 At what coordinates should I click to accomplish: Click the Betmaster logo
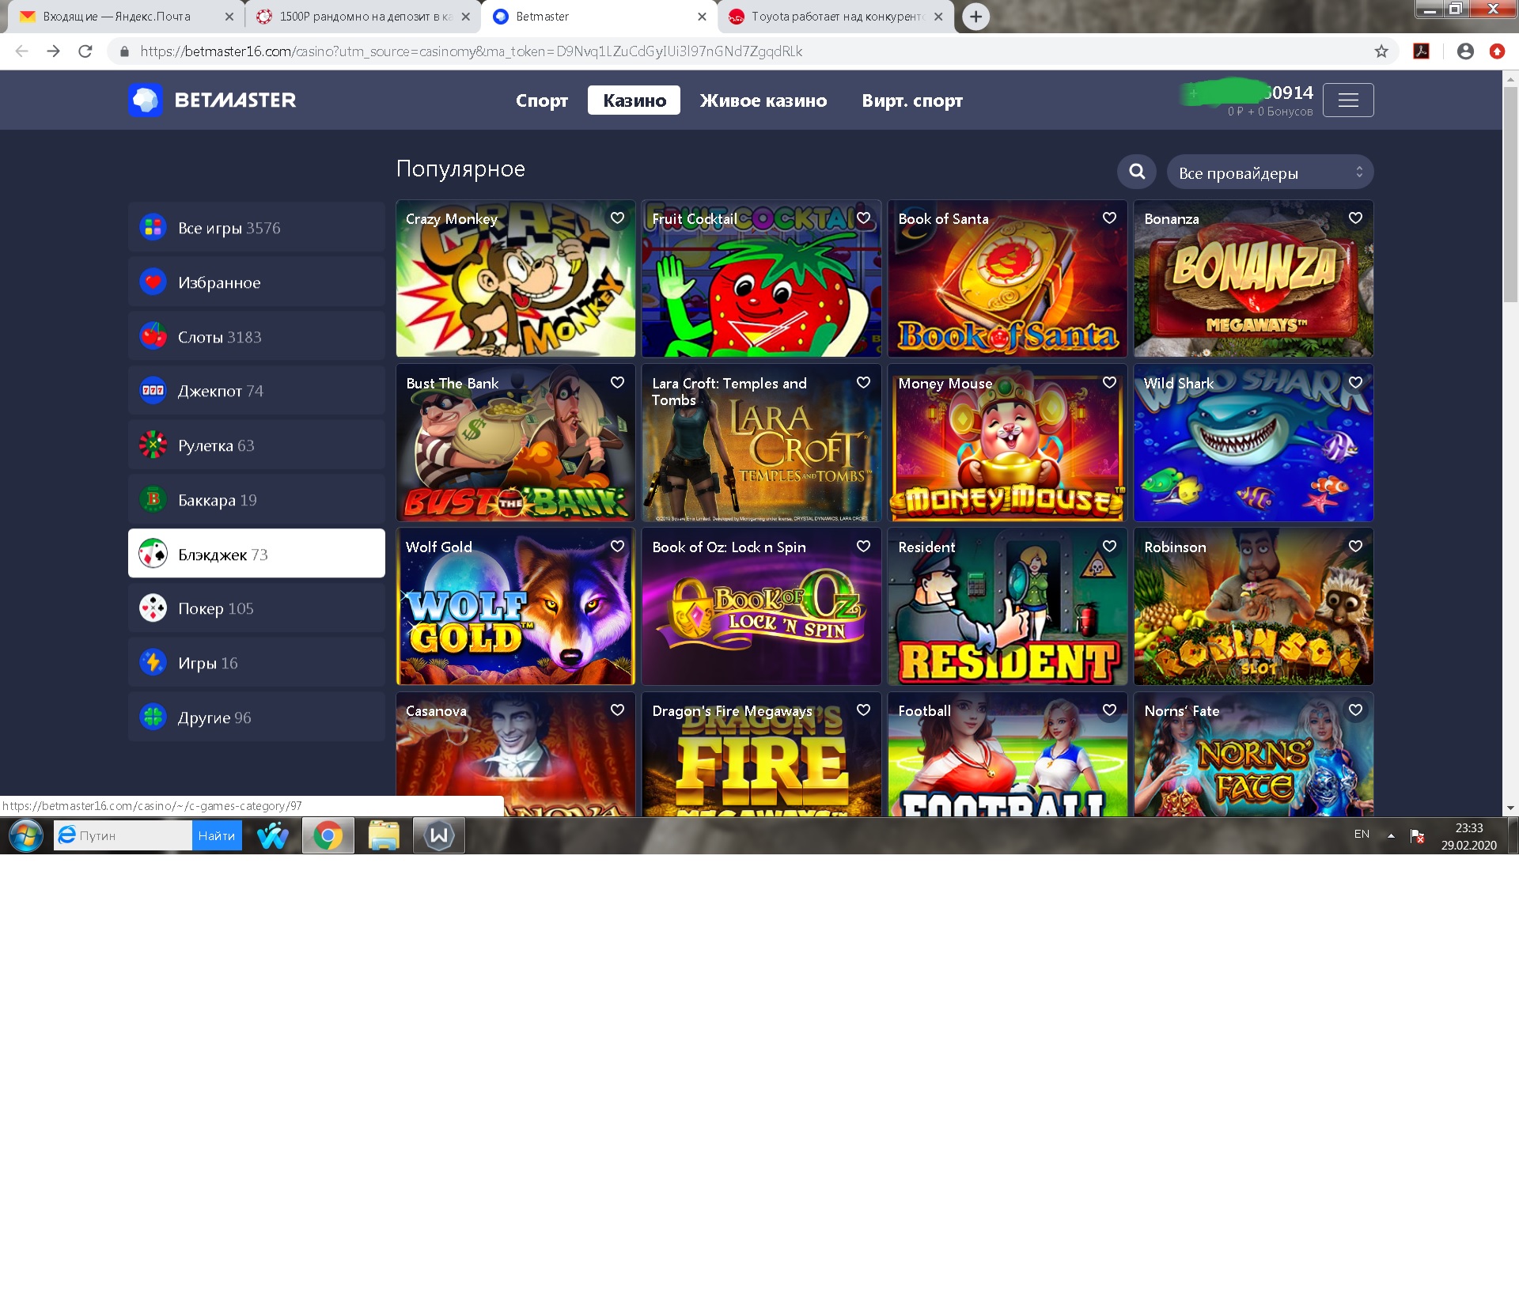click(x=212, y=100)
